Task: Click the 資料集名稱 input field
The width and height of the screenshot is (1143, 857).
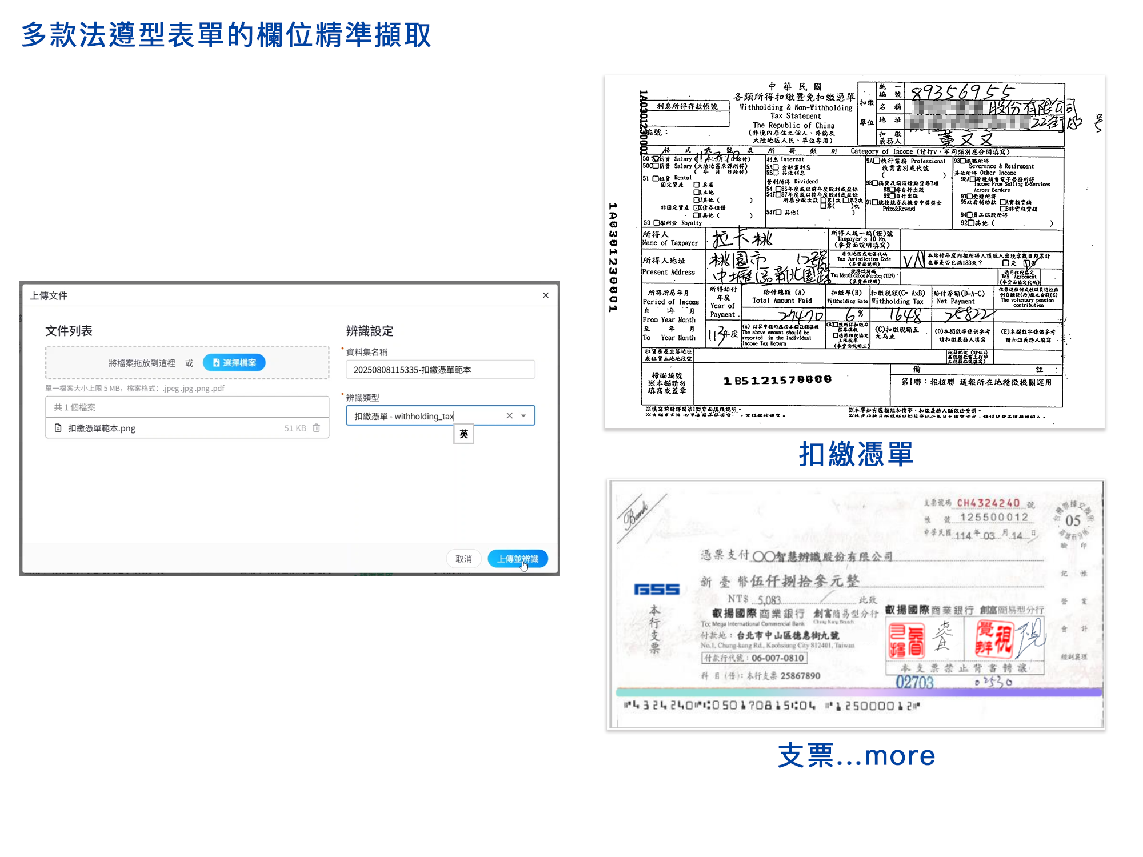Action: pos(440,370)
